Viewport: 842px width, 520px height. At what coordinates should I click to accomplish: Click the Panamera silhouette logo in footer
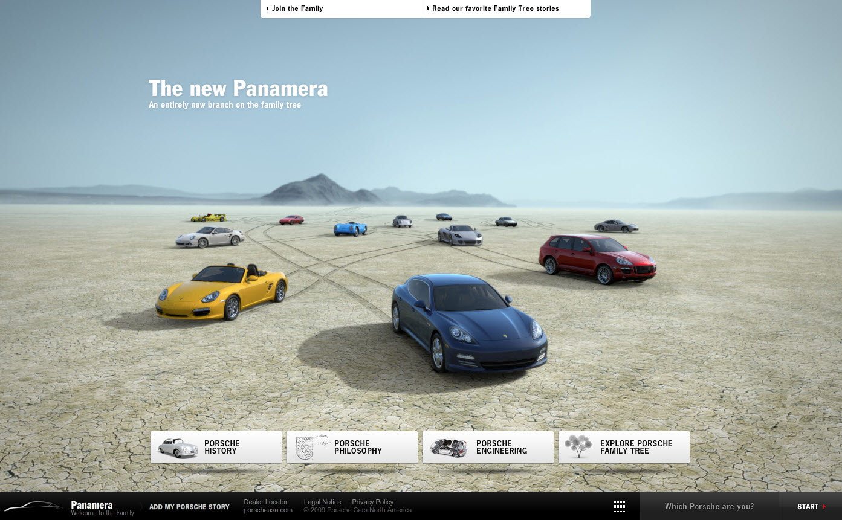[x=34, y=506]
